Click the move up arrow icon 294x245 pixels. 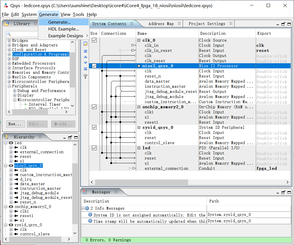tap(85, 57)
